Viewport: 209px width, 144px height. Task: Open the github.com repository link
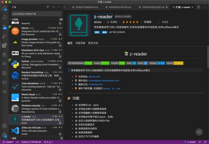tap(95, 77)
